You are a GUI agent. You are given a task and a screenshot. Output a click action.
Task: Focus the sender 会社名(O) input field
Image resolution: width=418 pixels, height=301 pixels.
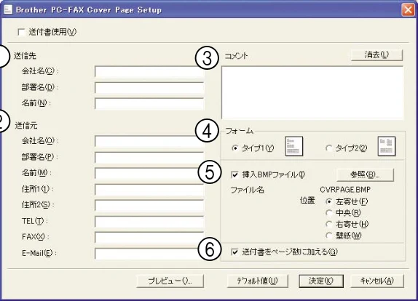coord(149,141)
